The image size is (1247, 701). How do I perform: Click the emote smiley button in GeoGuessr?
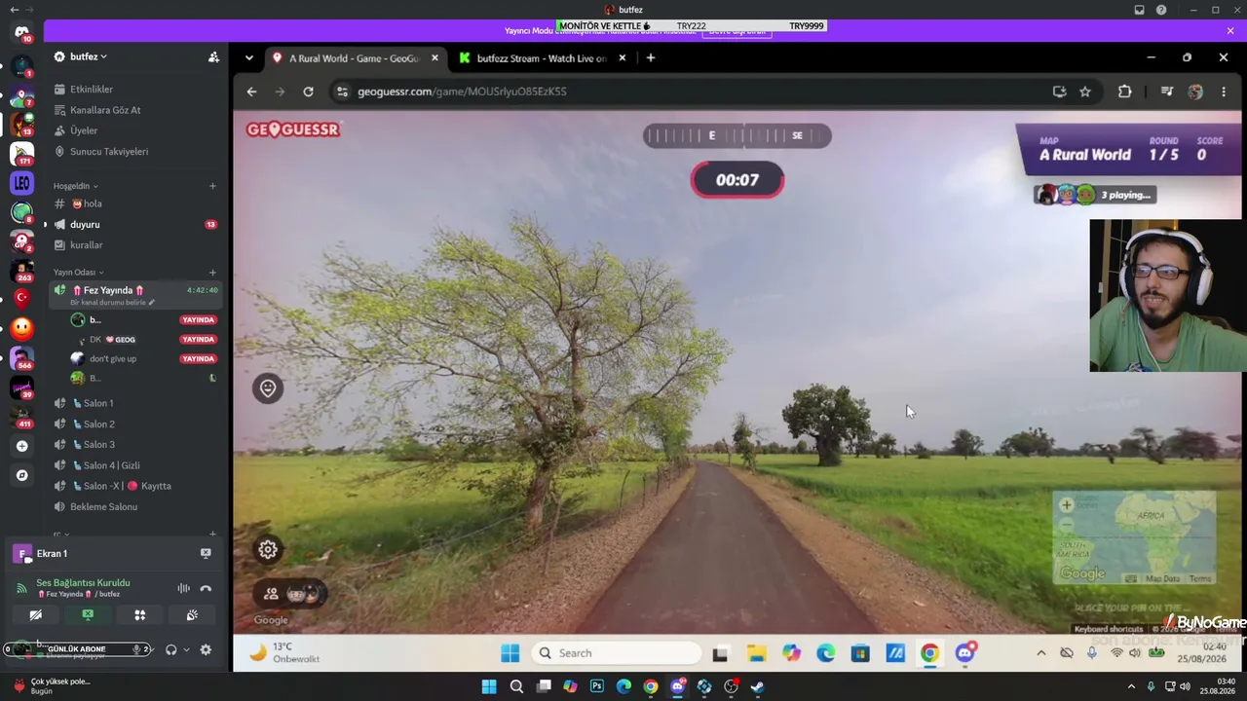pos(268,388)
